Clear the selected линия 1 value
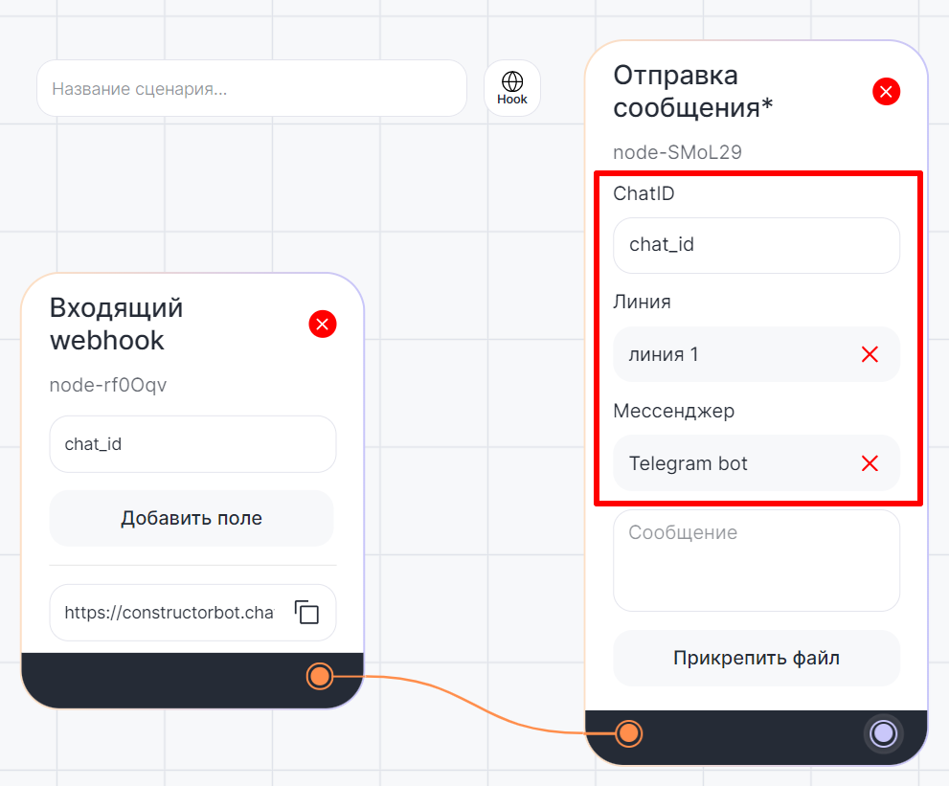Screen dimensions: 949x786 coord(870,354)
